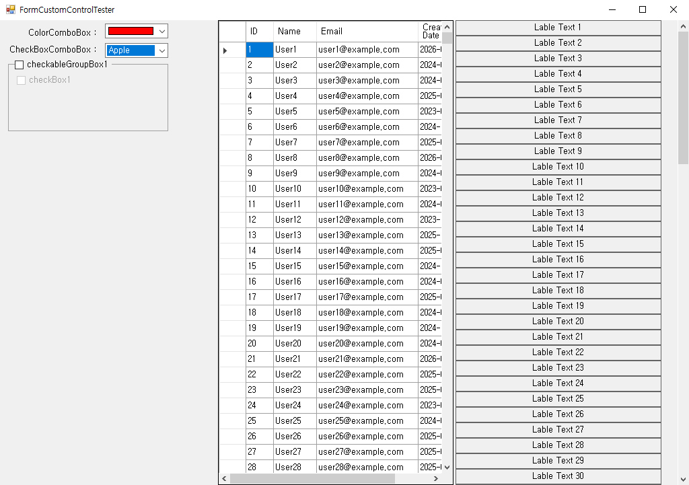Viewport: 689px width, 485px height.
Task: Click the label panel's vertical scrollbar thumb
Action: 684,98
